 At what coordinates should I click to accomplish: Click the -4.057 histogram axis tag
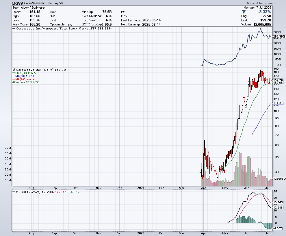[278, 228]
